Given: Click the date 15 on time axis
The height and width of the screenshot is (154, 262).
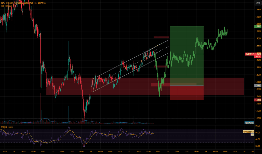Looking at the screenshot, I should tap(53, 151).
